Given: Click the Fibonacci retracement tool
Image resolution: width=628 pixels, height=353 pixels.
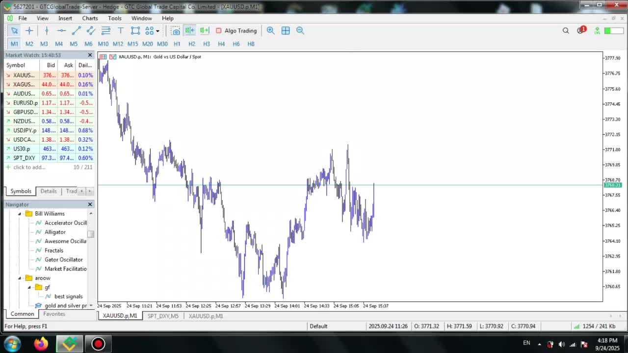Looking at the screenshot, I should tap(105, 31).
